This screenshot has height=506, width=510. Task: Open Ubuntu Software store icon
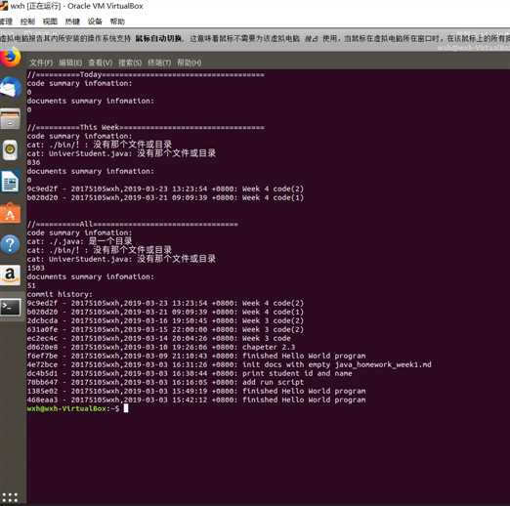tap(10, 213)
